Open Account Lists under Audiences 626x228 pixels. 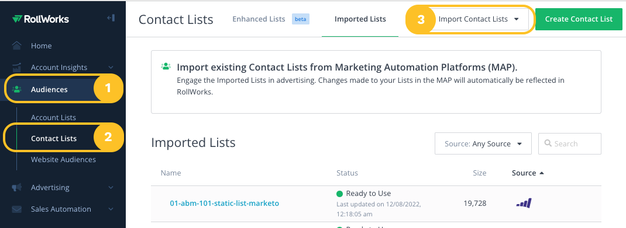coord(53,117)
